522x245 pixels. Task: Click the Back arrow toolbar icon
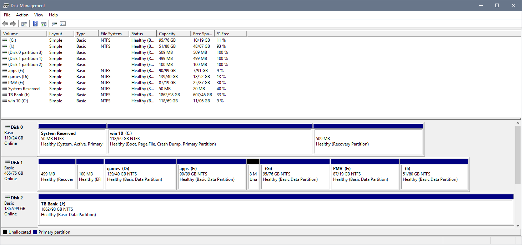[5, 24]
